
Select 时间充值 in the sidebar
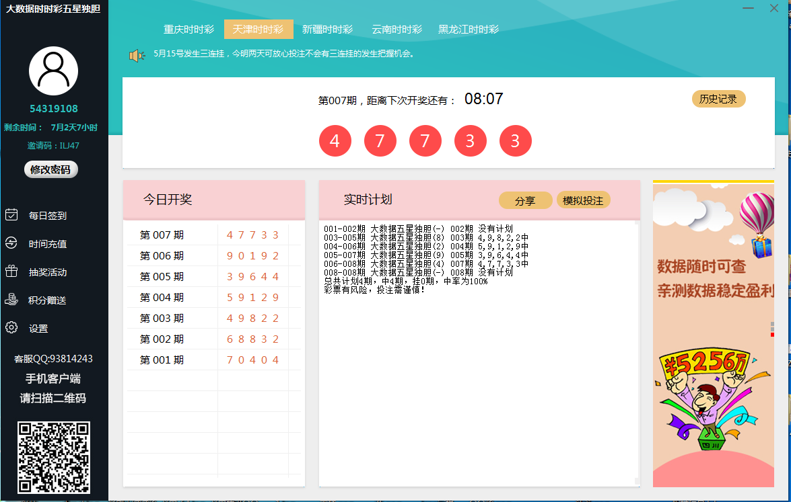47,244
